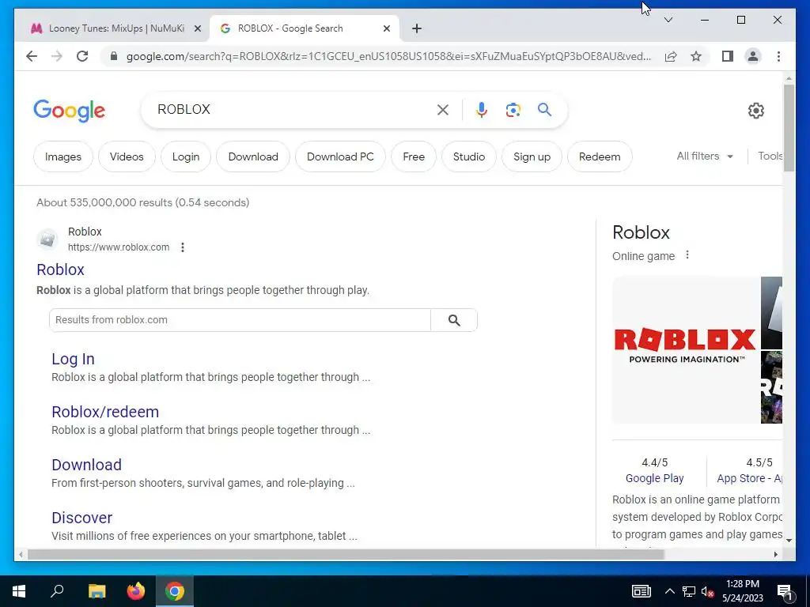Launch File Explorer from the taskbar
Image resolution: width=810 pixels, height=607 pixels.
tap(97, 591)
